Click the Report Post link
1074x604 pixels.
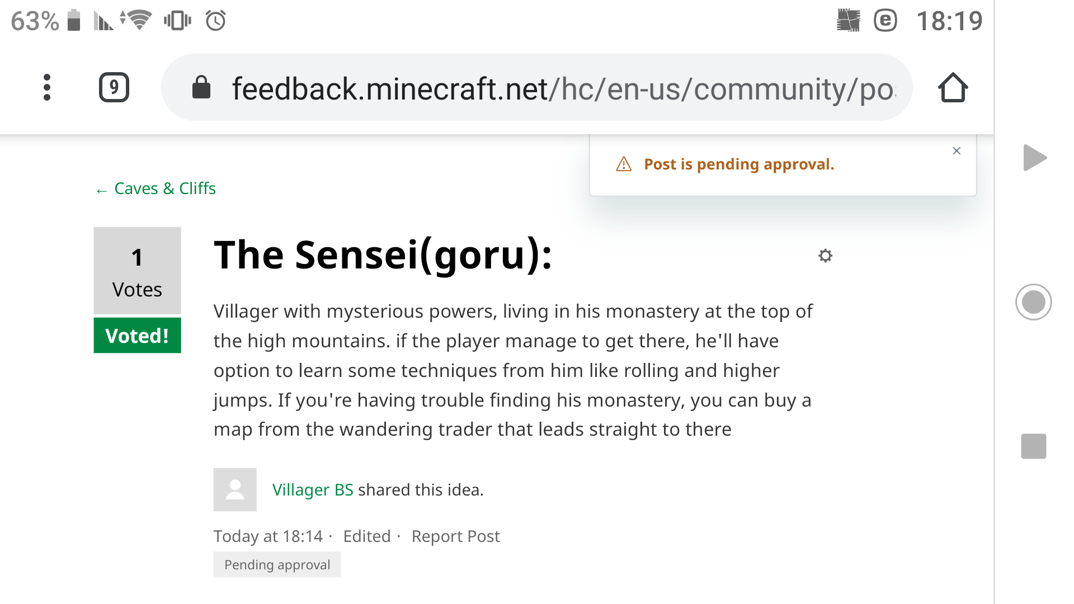point(455,536)
